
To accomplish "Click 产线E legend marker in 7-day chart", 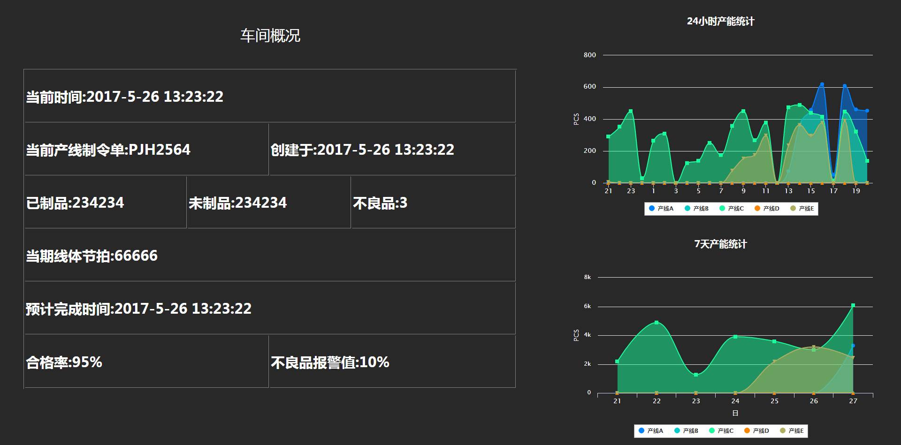I will pyautogui.click(x=783, y=431).
